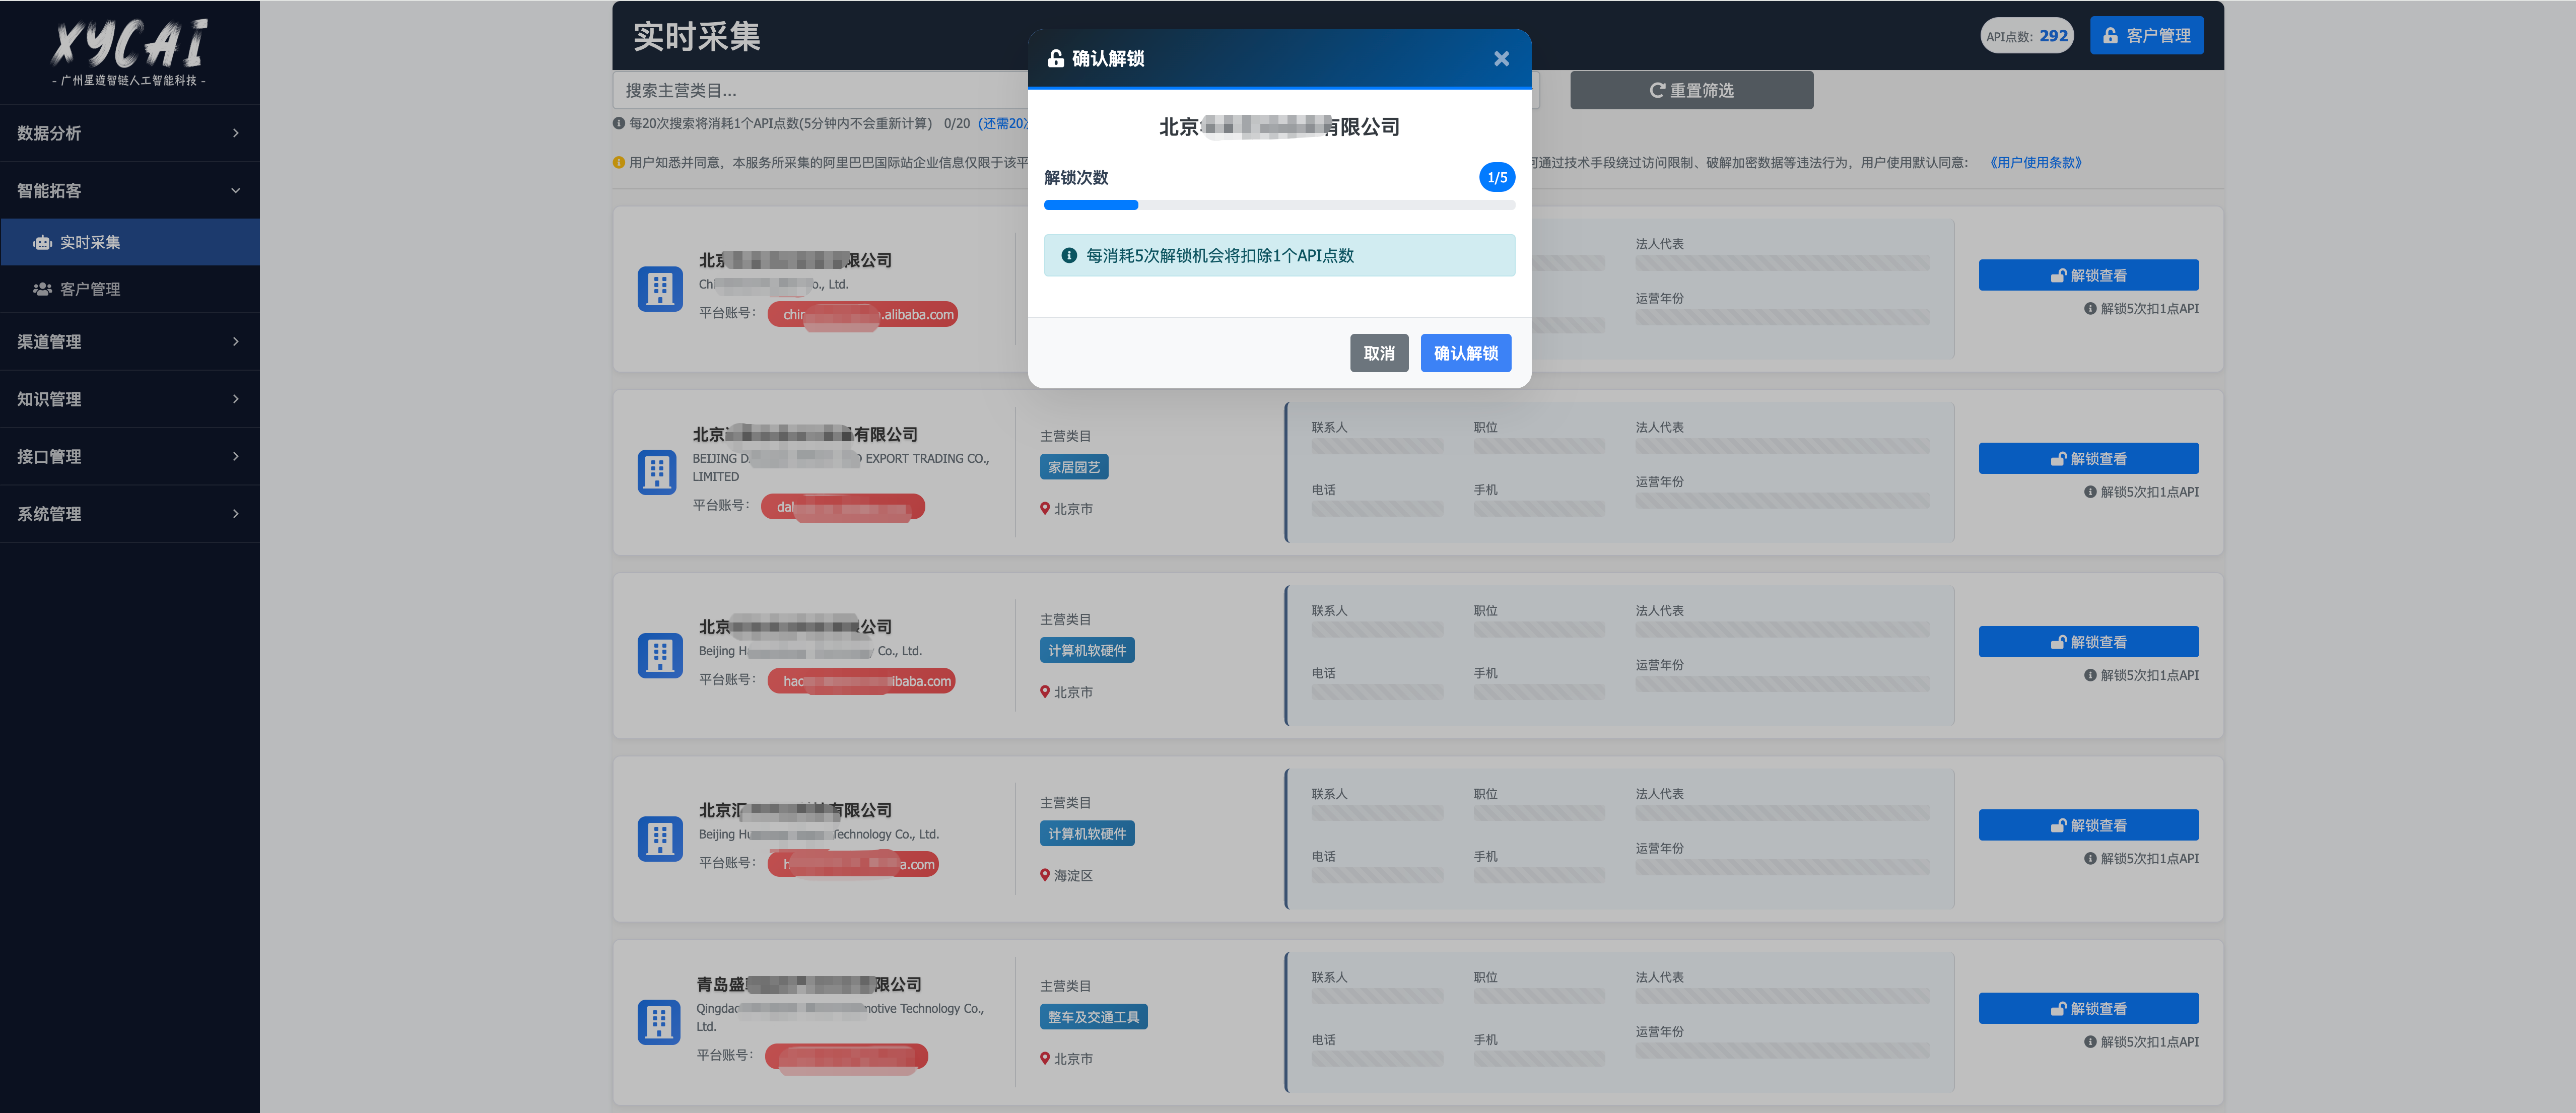Click location pin in 整车及交通工具 card
Viewport: 2576px width, 1113px height.
point(1045,1058)
